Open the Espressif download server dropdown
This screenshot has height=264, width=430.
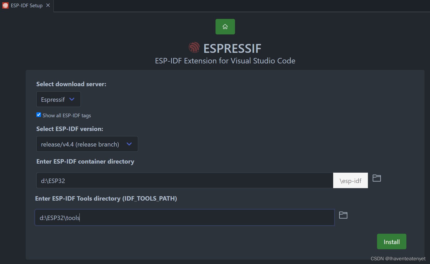[x=58, y=99]
